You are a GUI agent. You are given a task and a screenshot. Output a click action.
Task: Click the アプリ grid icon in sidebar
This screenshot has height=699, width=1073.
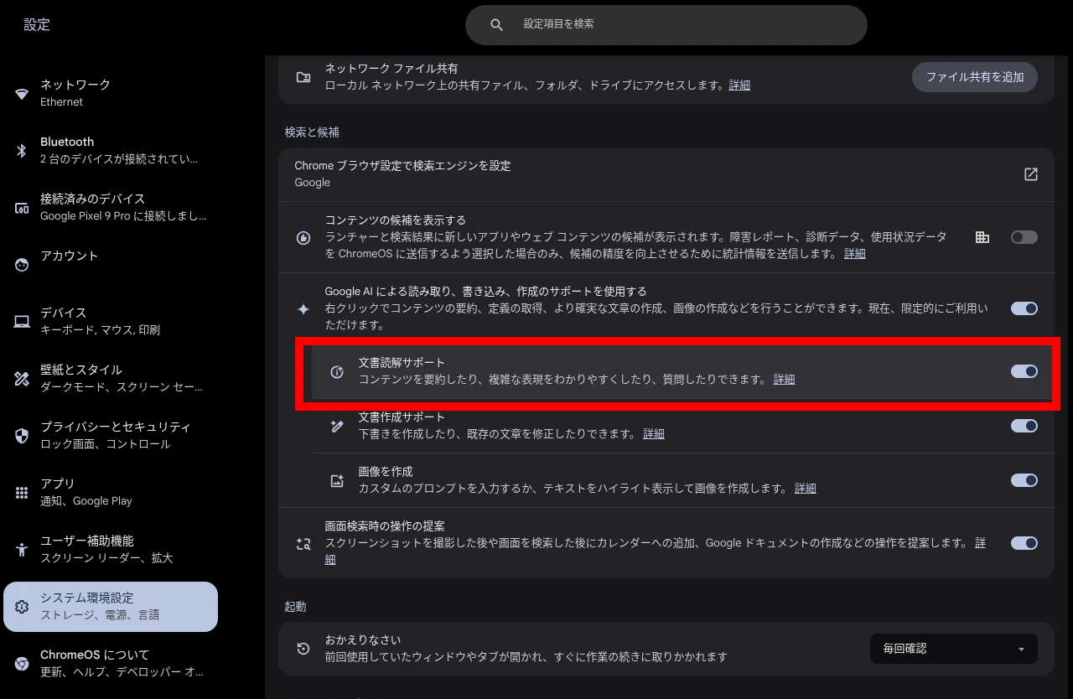point(22,492)
